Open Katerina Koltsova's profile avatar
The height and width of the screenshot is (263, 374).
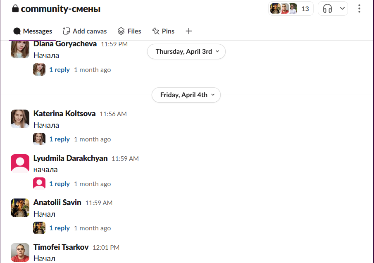click(x=20, y=119)
